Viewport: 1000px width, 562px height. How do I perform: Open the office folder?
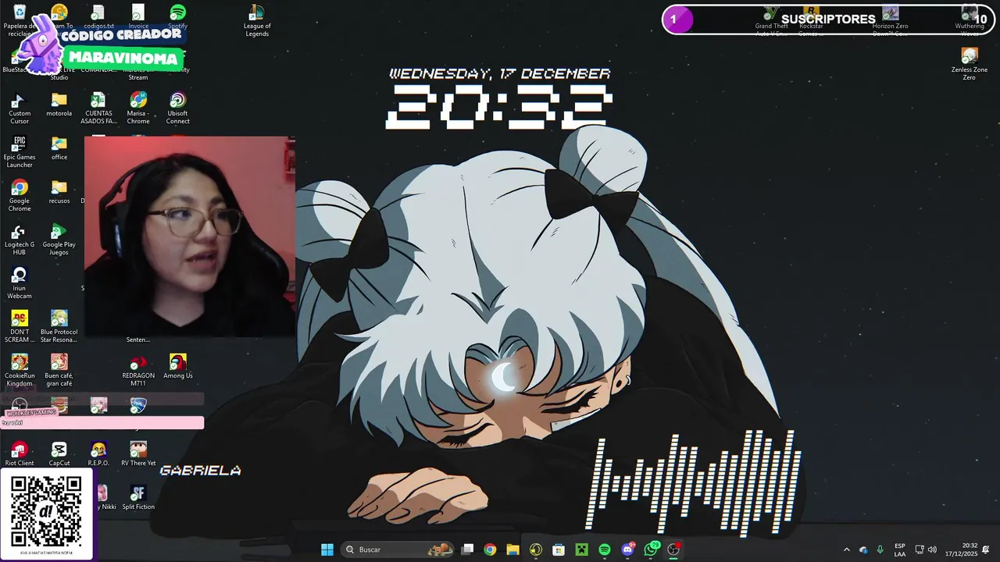point(59,148)
